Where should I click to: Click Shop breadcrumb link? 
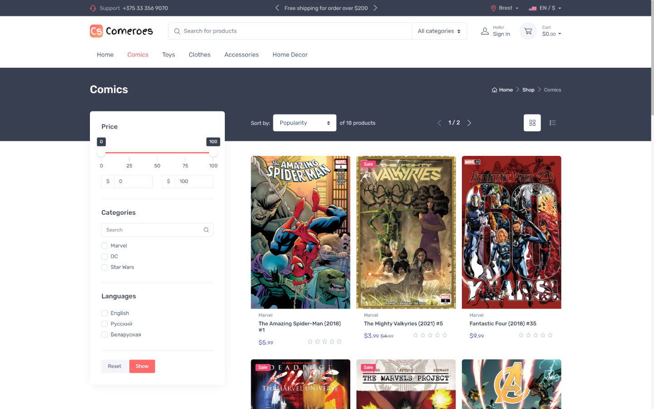click(x=528, y=90)
